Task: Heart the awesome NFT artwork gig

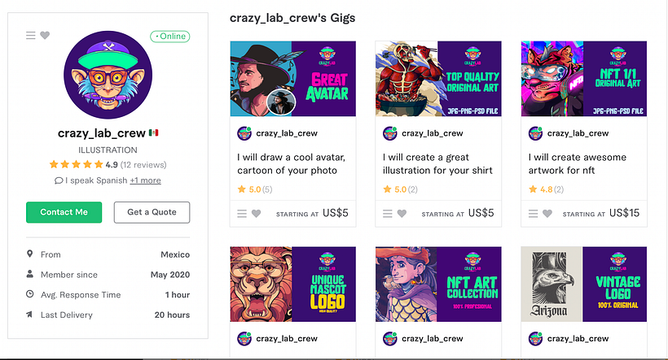Action: click(547, 214)
